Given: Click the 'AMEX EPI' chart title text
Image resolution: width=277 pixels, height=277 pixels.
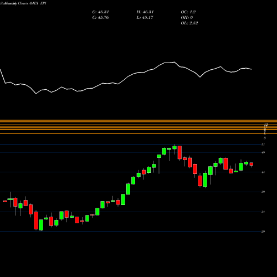Looking at the screenshot, I should point(37,3).
